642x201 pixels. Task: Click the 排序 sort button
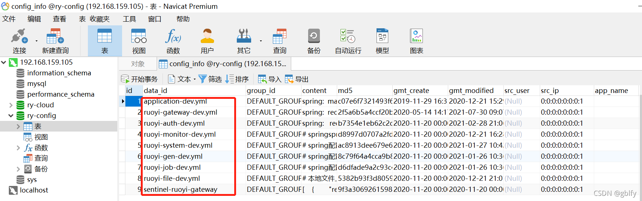(237, 79)
